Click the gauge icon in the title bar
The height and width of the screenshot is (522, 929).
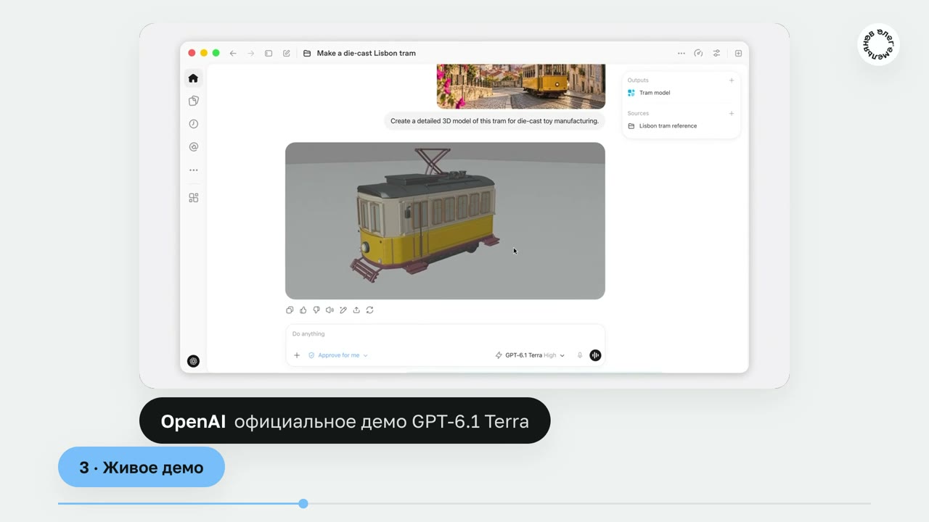click(x=698, y=53)
